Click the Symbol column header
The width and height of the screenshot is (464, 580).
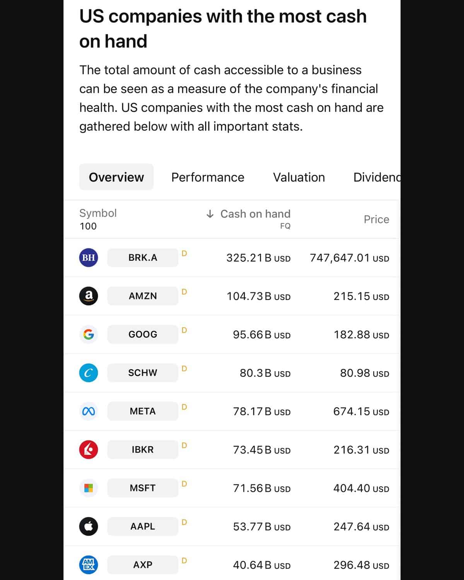coord(98,213)
